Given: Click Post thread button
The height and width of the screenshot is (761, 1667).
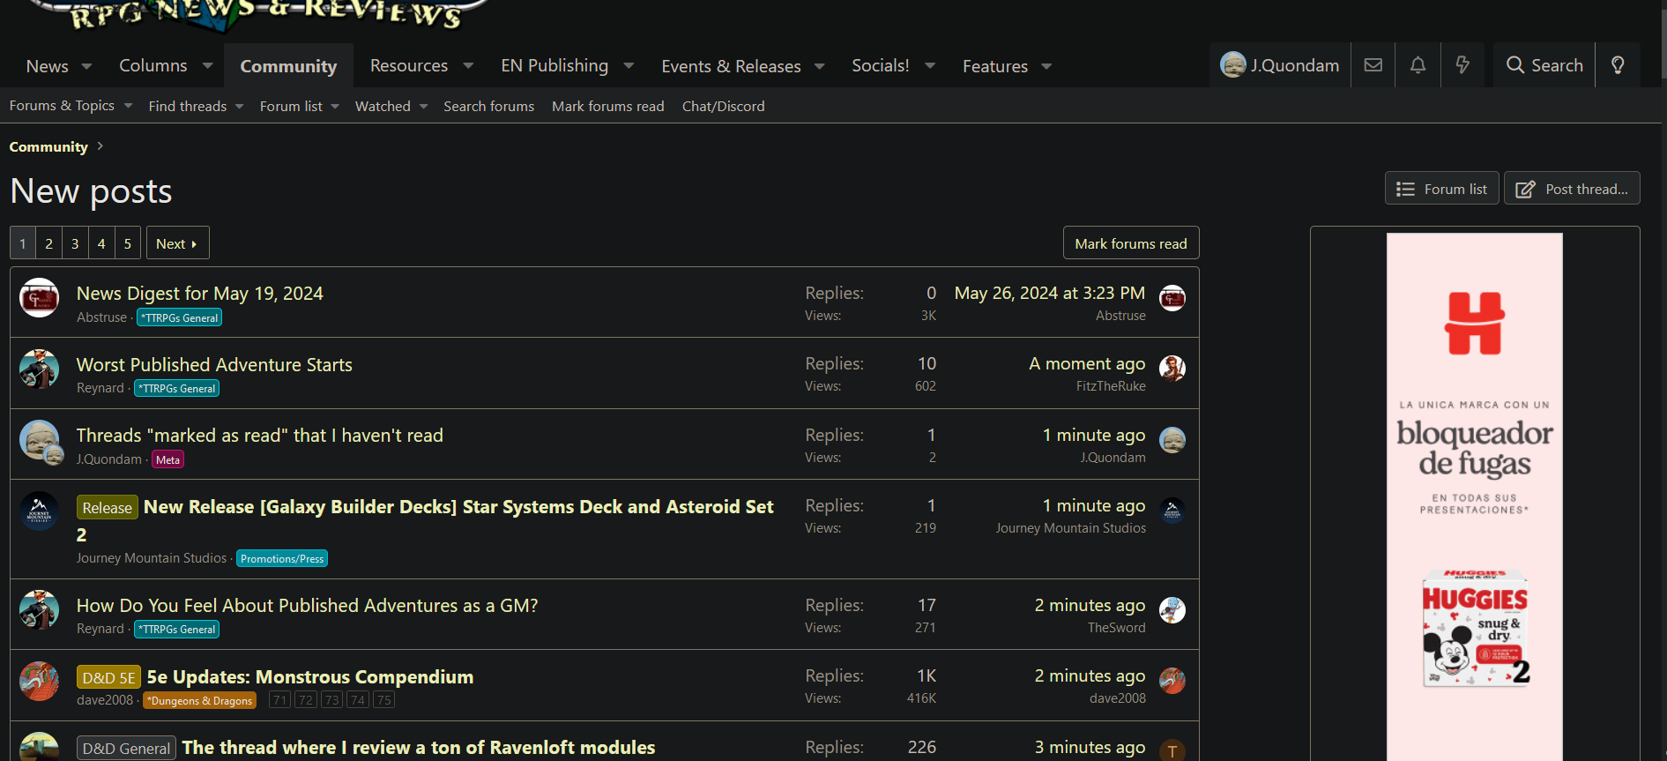Looking at the screenshot, I should tap(1572, 189).
